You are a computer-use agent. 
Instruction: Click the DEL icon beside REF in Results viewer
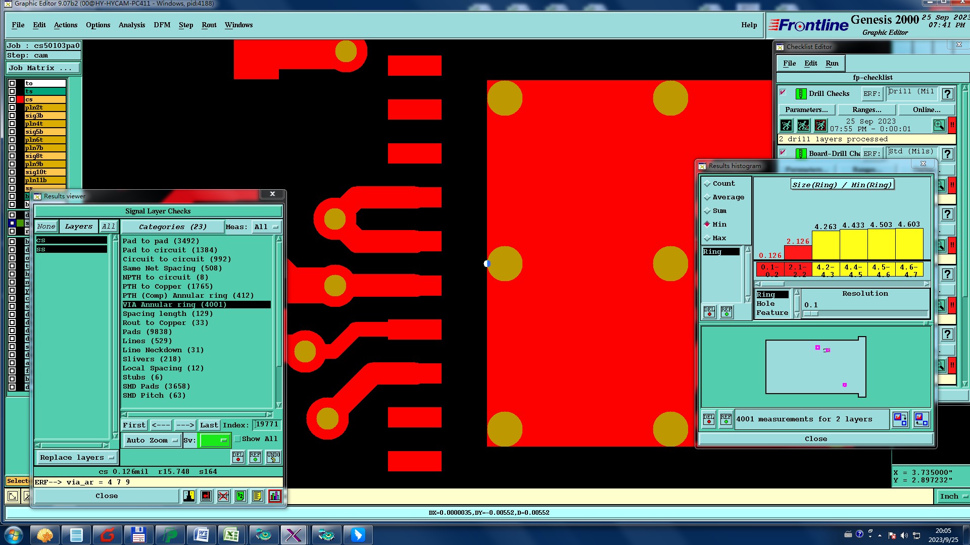[237, 457]
